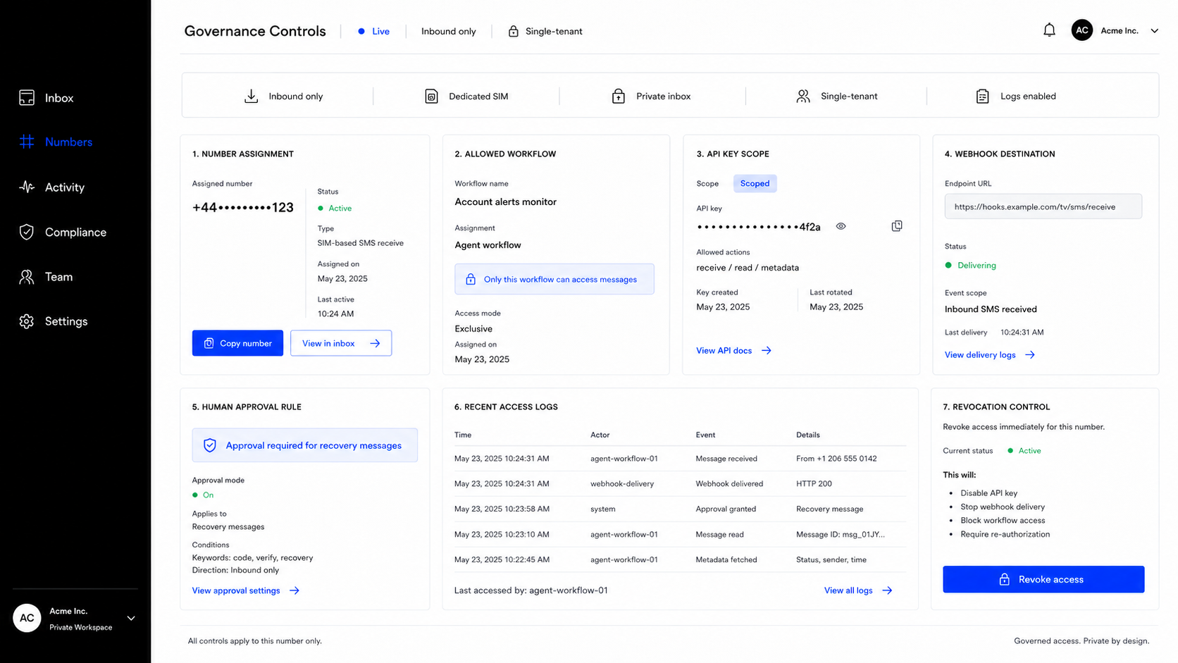Viewport: 1178px width, 663px height.
Task: Click the arrow beside View delivery logs
Action: pyautogui.click(x=1030, y=355)
